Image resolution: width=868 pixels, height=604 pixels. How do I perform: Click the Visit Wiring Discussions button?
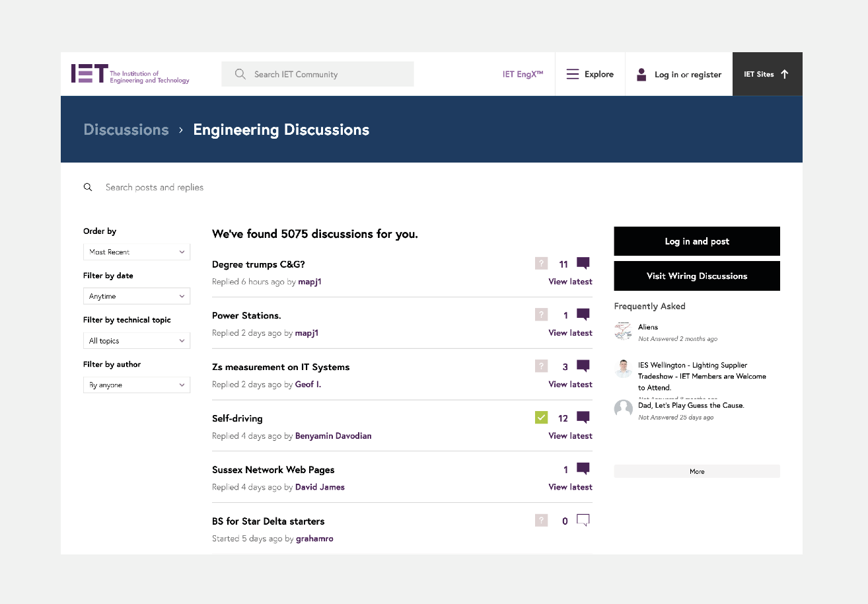tap(697, 276)
